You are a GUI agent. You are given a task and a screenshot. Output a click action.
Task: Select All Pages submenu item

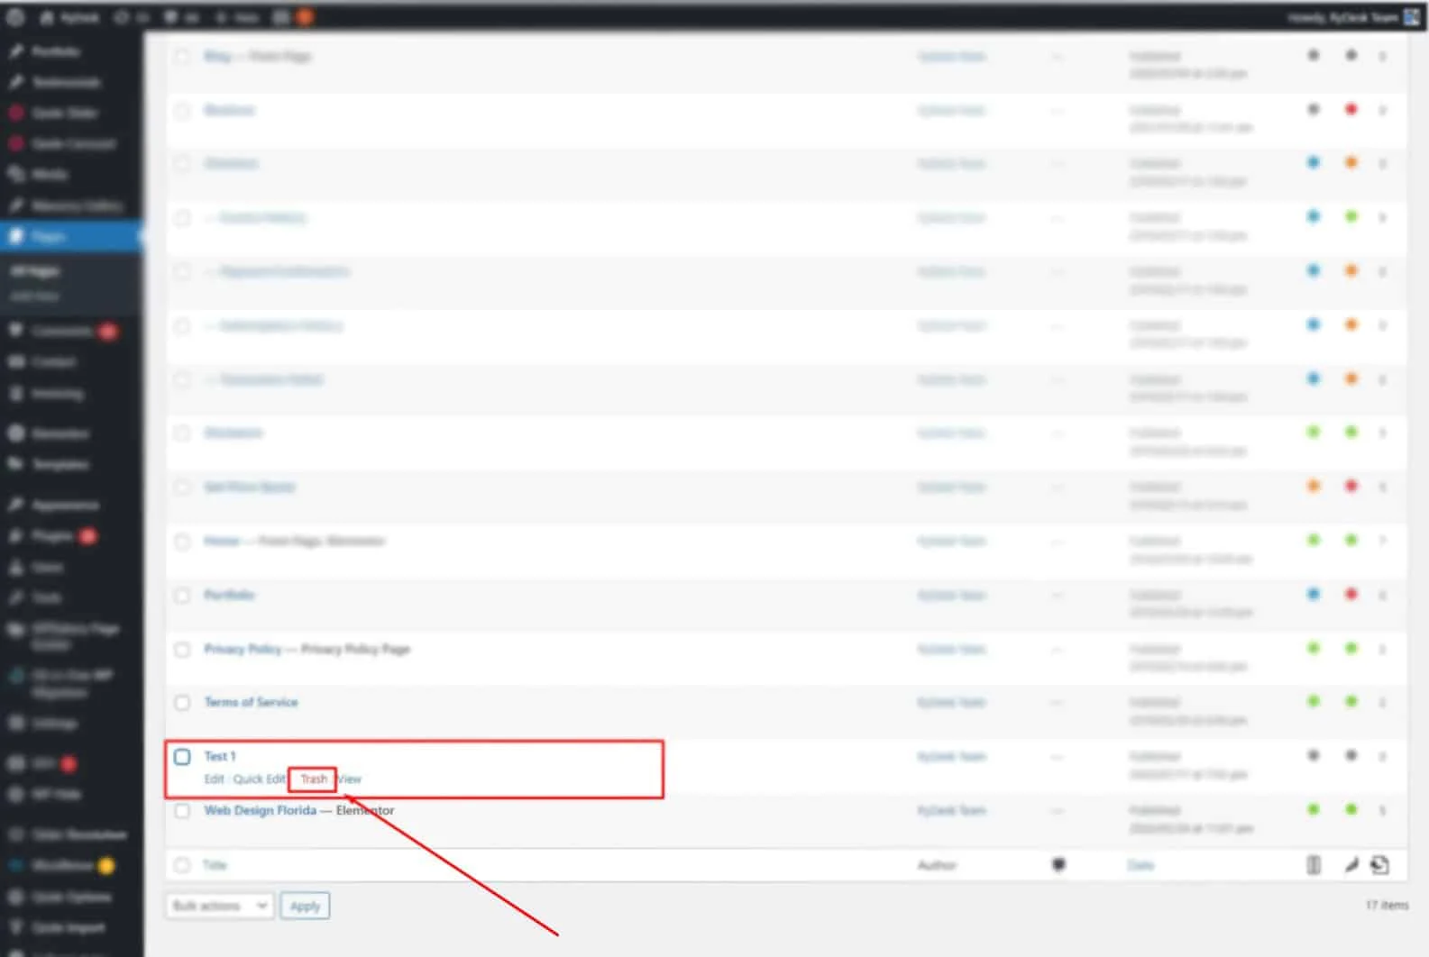[35, 270]
